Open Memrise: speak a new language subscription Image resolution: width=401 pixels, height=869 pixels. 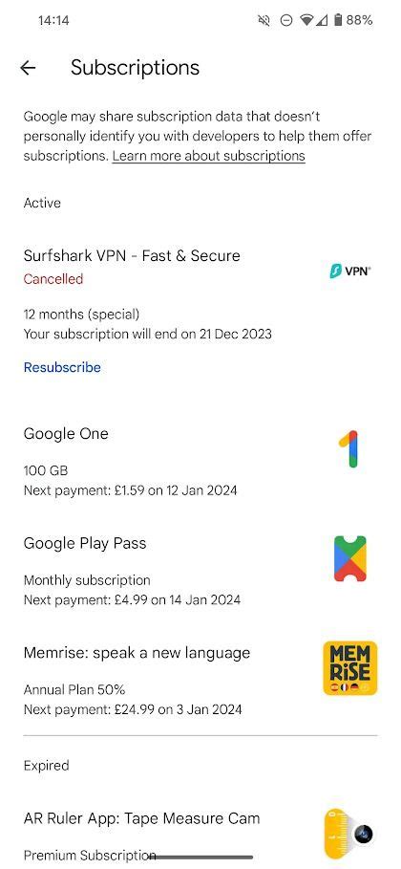pyautogui.click(x=200, y=681)
